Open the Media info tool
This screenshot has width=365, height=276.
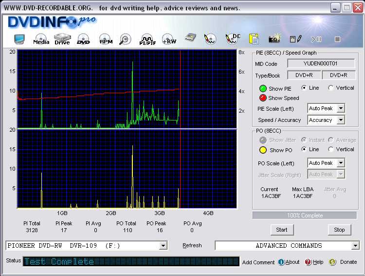41,39
